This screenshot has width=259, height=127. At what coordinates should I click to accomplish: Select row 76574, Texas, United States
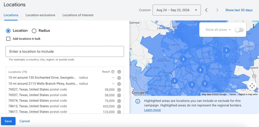pyautogui.click(x=65, y=101)
